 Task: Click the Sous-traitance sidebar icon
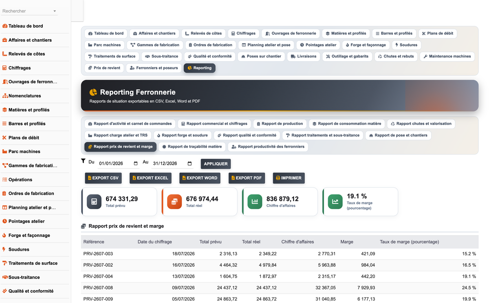5,277
